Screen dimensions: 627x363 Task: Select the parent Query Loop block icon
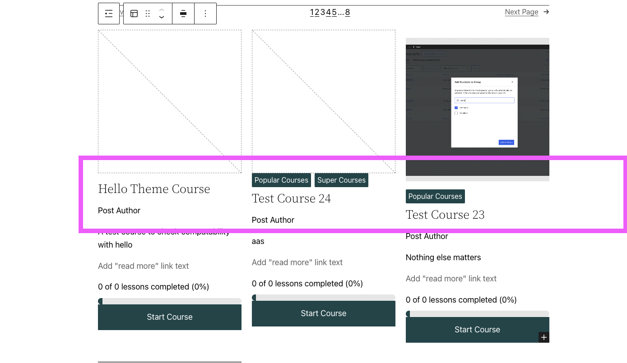pyautogui.click(x=109, y=14)
